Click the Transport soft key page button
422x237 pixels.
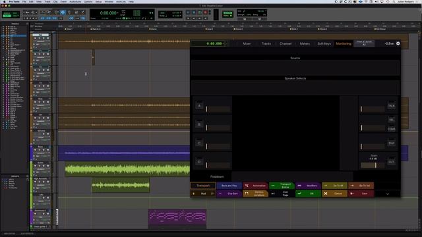pos(203,186)
